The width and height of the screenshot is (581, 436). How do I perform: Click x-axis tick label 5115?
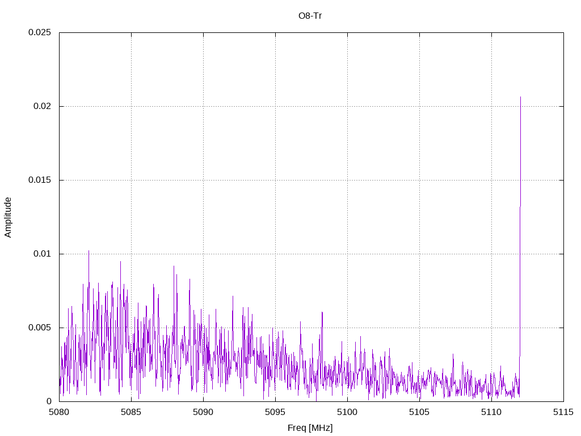pos(563,412)
